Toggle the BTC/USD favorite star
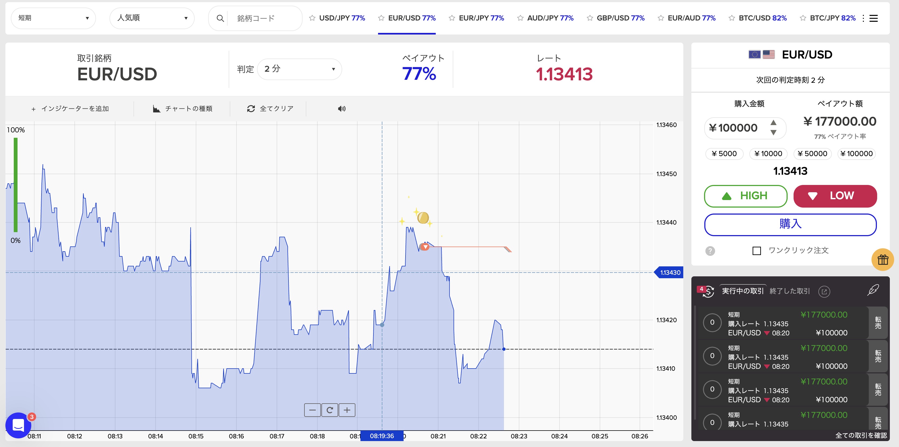 [x=732, y=18]
